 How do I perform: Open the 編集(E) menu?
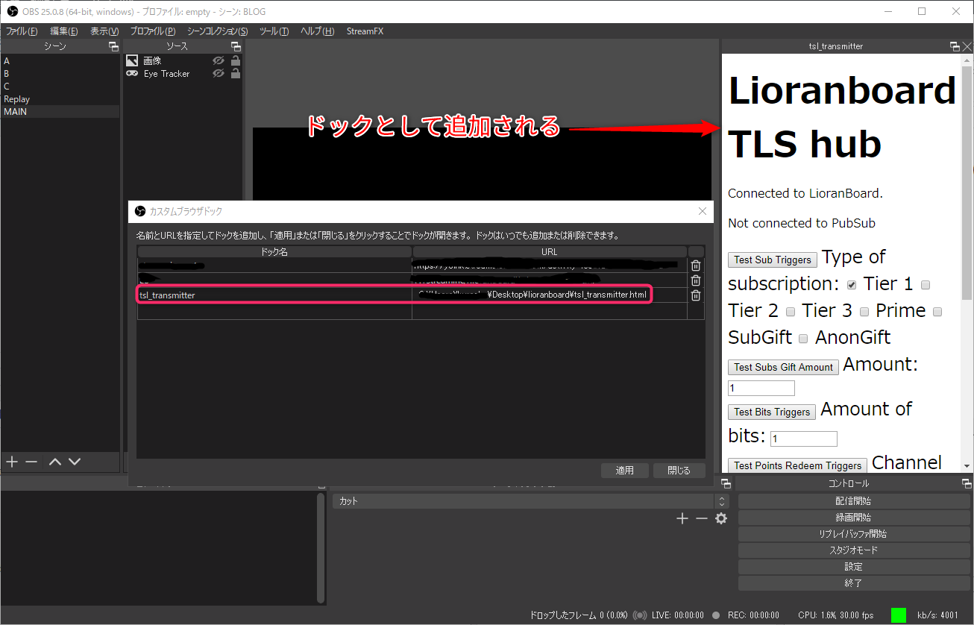point(64,31)
